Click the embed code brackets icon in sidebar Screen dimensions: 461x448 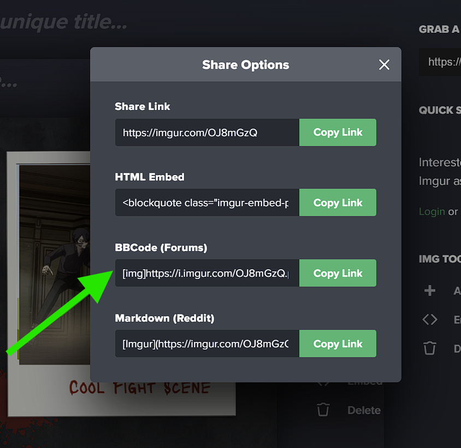(x=429, y=319)
